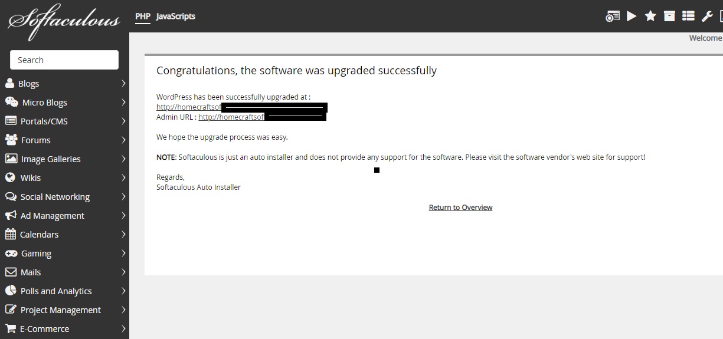Viewport: 723px width, 339px height.
Task: Switch to the JavaScripts tab
Action: [175, 16]
